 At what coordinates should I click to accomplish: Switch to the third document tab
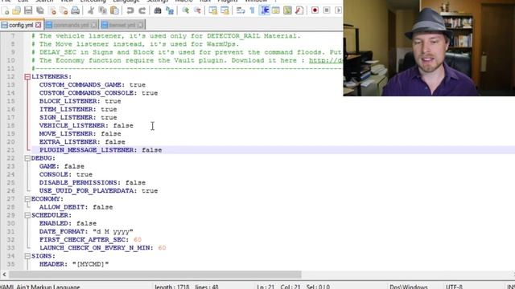coord(122,25)
